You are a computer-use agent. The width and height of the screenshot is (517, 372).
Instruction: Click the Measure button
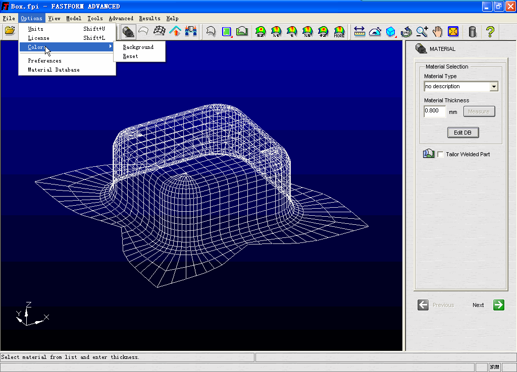pyautogui.click(x=479, y=111)
